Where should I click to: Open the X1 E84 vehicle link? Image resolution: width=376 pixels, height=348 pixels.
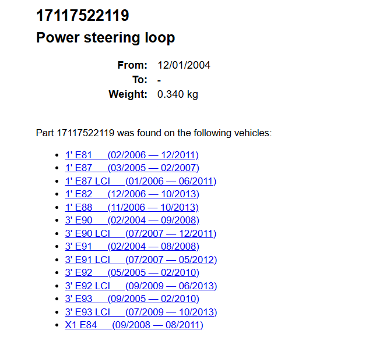[133, 325]
